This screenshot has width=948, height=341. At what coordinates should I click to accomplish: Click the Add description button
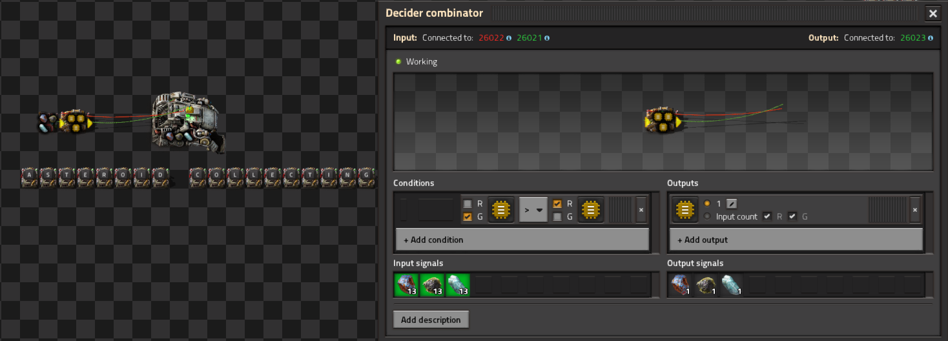tap(431, 320)
